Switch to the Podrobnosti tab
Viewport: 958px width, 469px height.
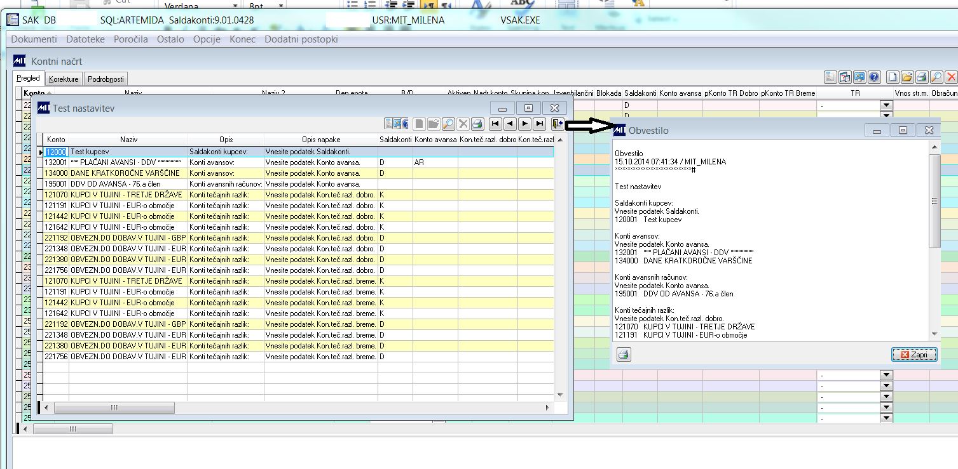coord(106,79)
